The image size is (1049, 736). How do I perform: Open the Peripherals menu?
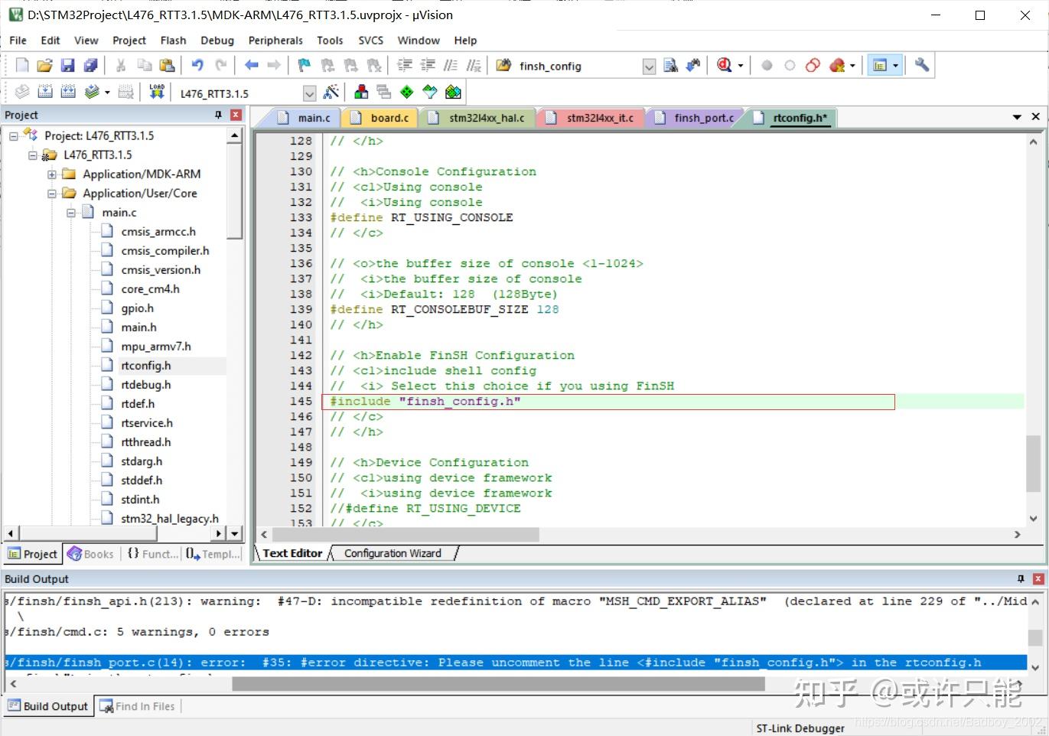tap(275, 41)
